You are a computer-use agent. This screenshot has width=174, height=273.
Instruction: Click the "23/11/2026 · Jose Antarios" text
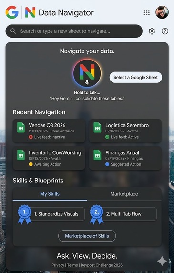pyautogui.click(x=51, y=131)
